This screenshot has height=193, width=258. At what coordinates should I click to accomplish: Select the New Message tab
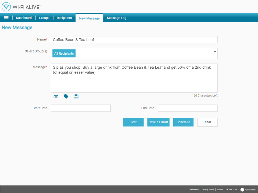tap(89, 18)
